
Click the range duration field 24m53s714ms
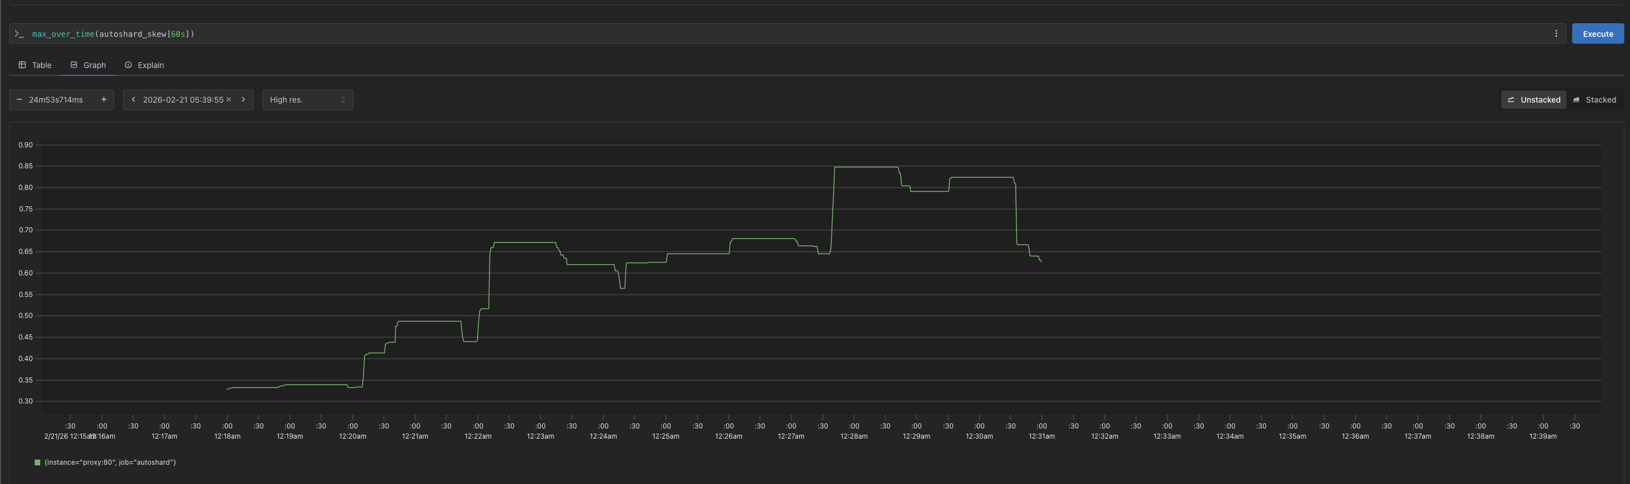(x=56, y=100)
